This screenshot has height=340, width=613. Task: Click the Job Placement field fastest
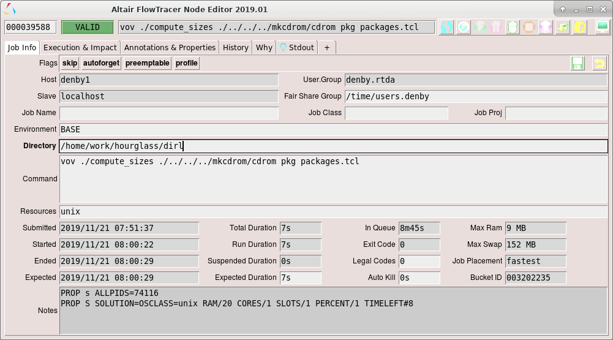pyautogui.click(x=536, y=261)
